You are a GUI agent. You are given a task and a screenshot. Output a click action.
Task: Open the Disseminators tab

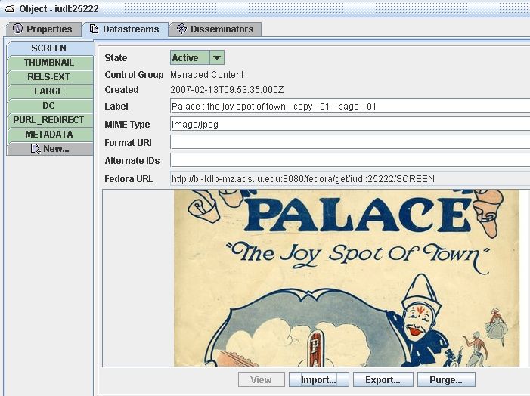pos(215,29)
